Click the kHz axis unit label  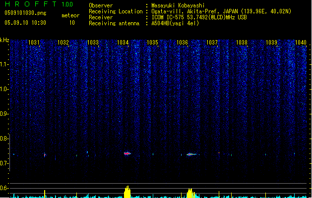[x=4, y=40]
